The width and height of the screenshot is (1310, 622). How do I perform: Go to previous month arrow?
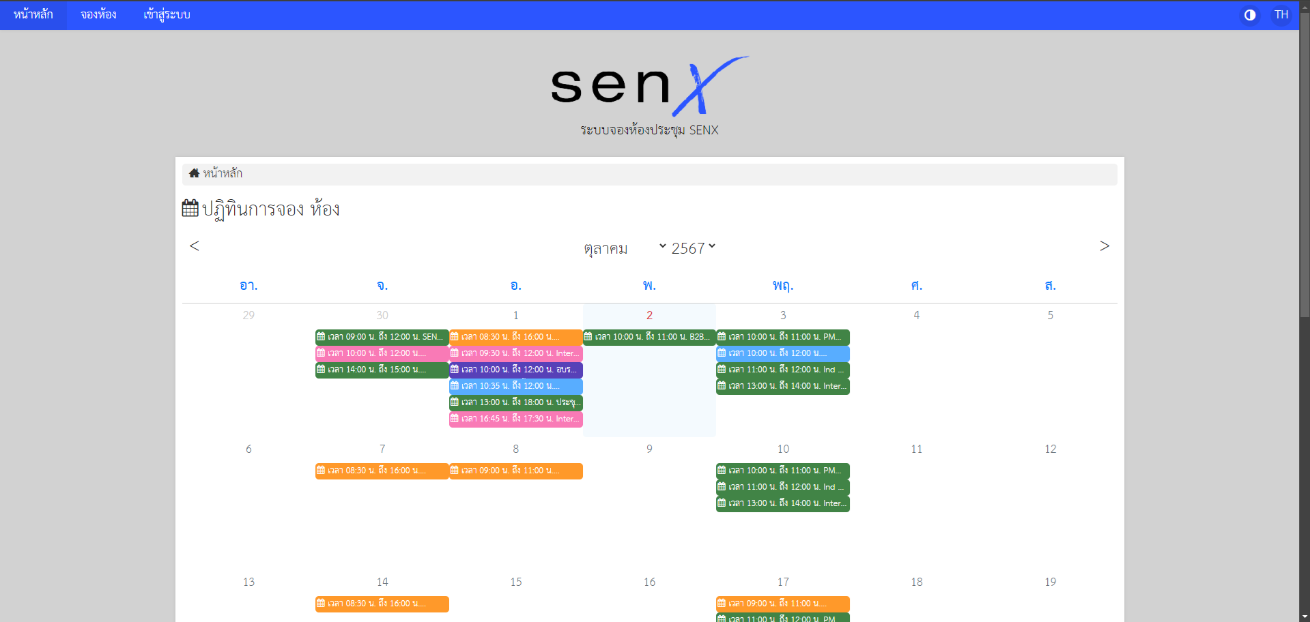[195, 246]
